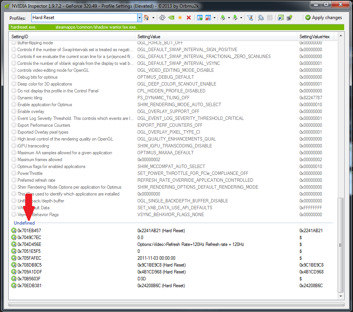Viewport: 353px width, 312px height.
Task: Click gear icon of setting 0x709A1DDF
Action: (x=14, y=272)
